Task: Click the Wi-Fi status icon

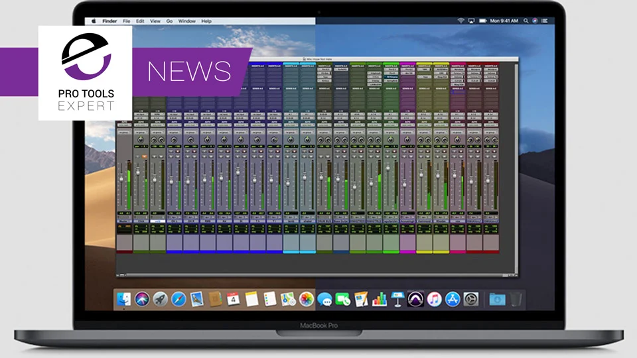Action: [460, 21]
